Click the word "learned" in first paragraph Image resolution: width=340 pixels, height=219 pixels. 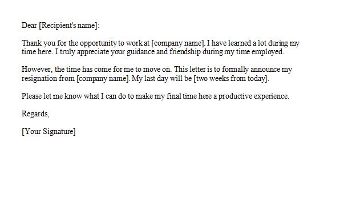(240, 43)
